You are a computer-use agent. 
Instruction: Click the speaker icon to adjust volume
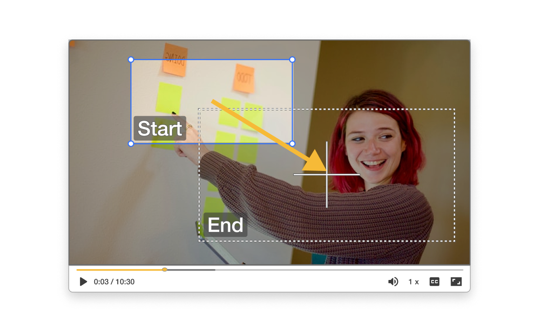pos(393,281)
